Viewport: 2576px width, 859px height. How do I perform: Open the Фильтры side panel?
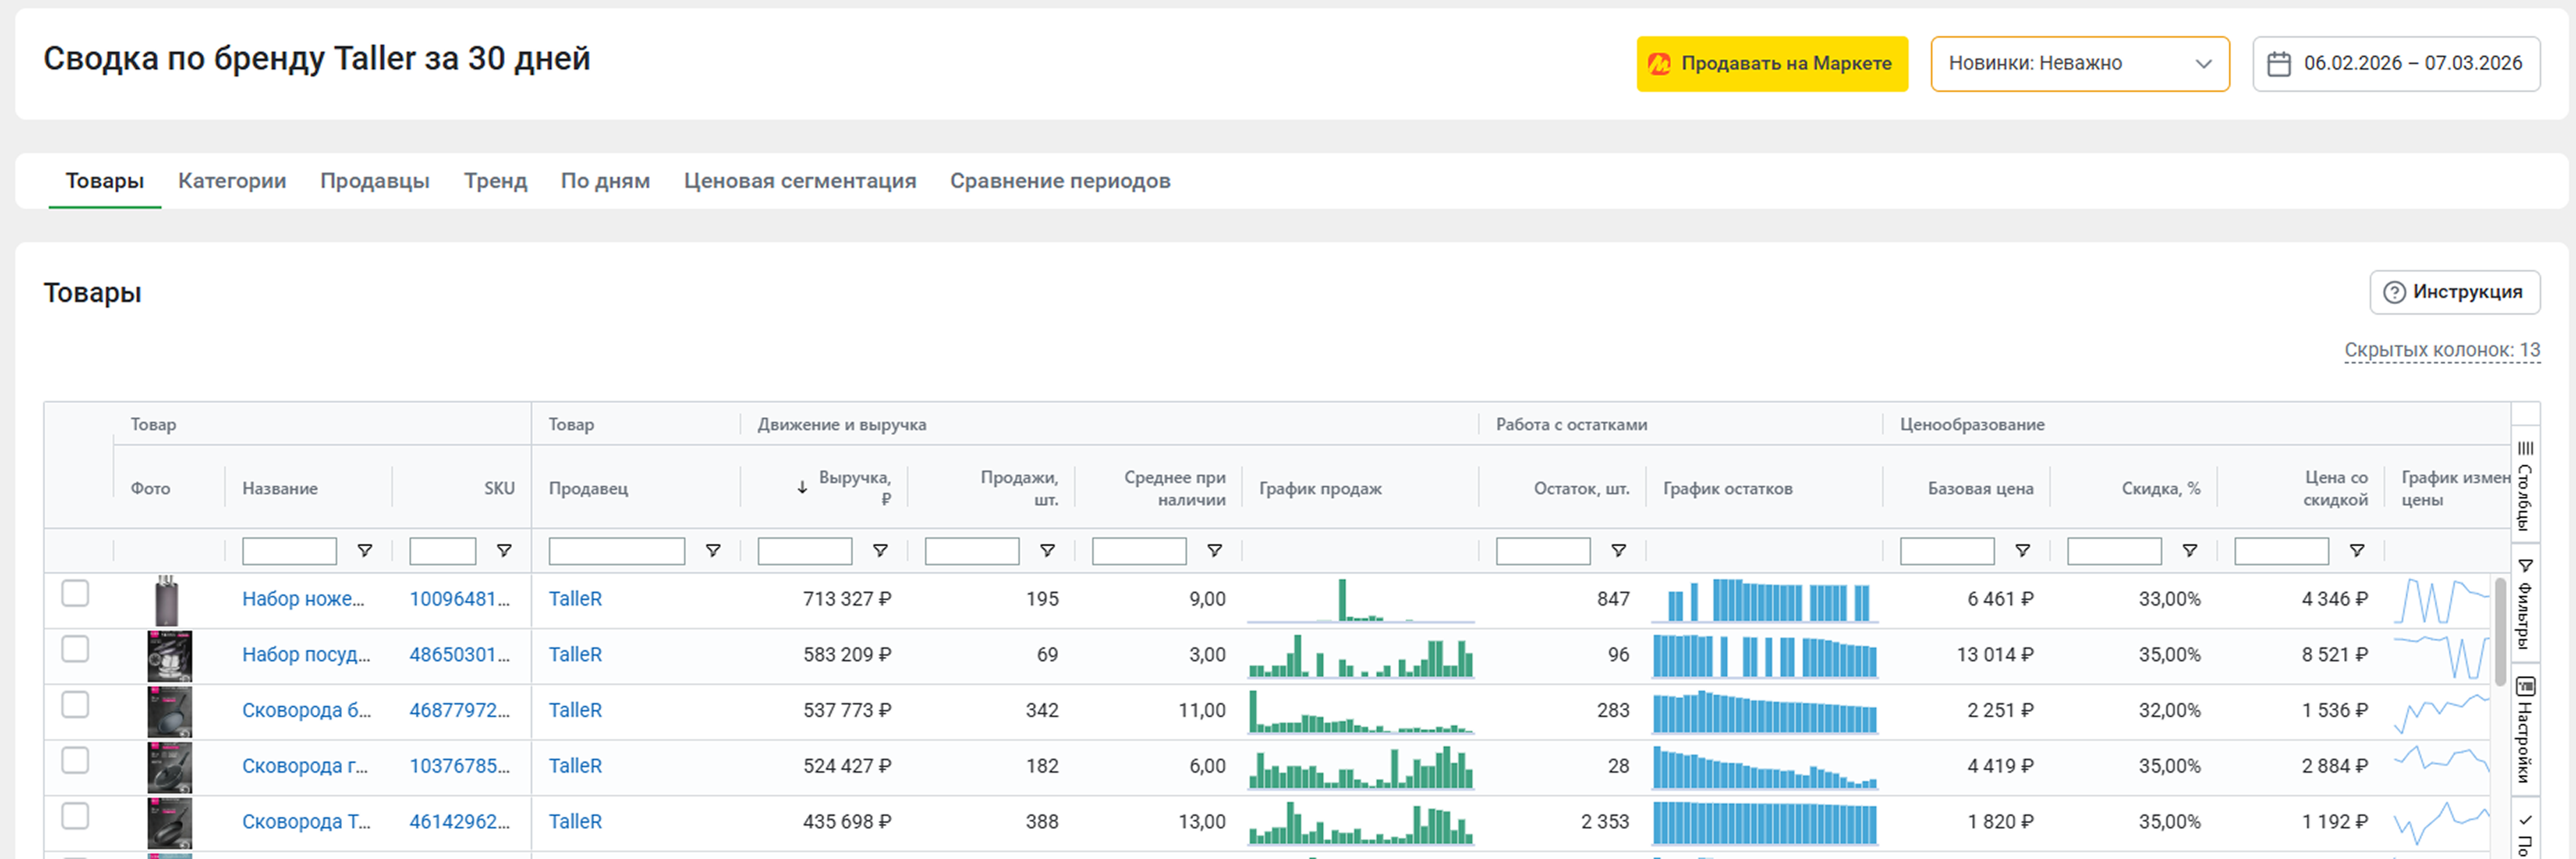click(x=2525, y=604)
